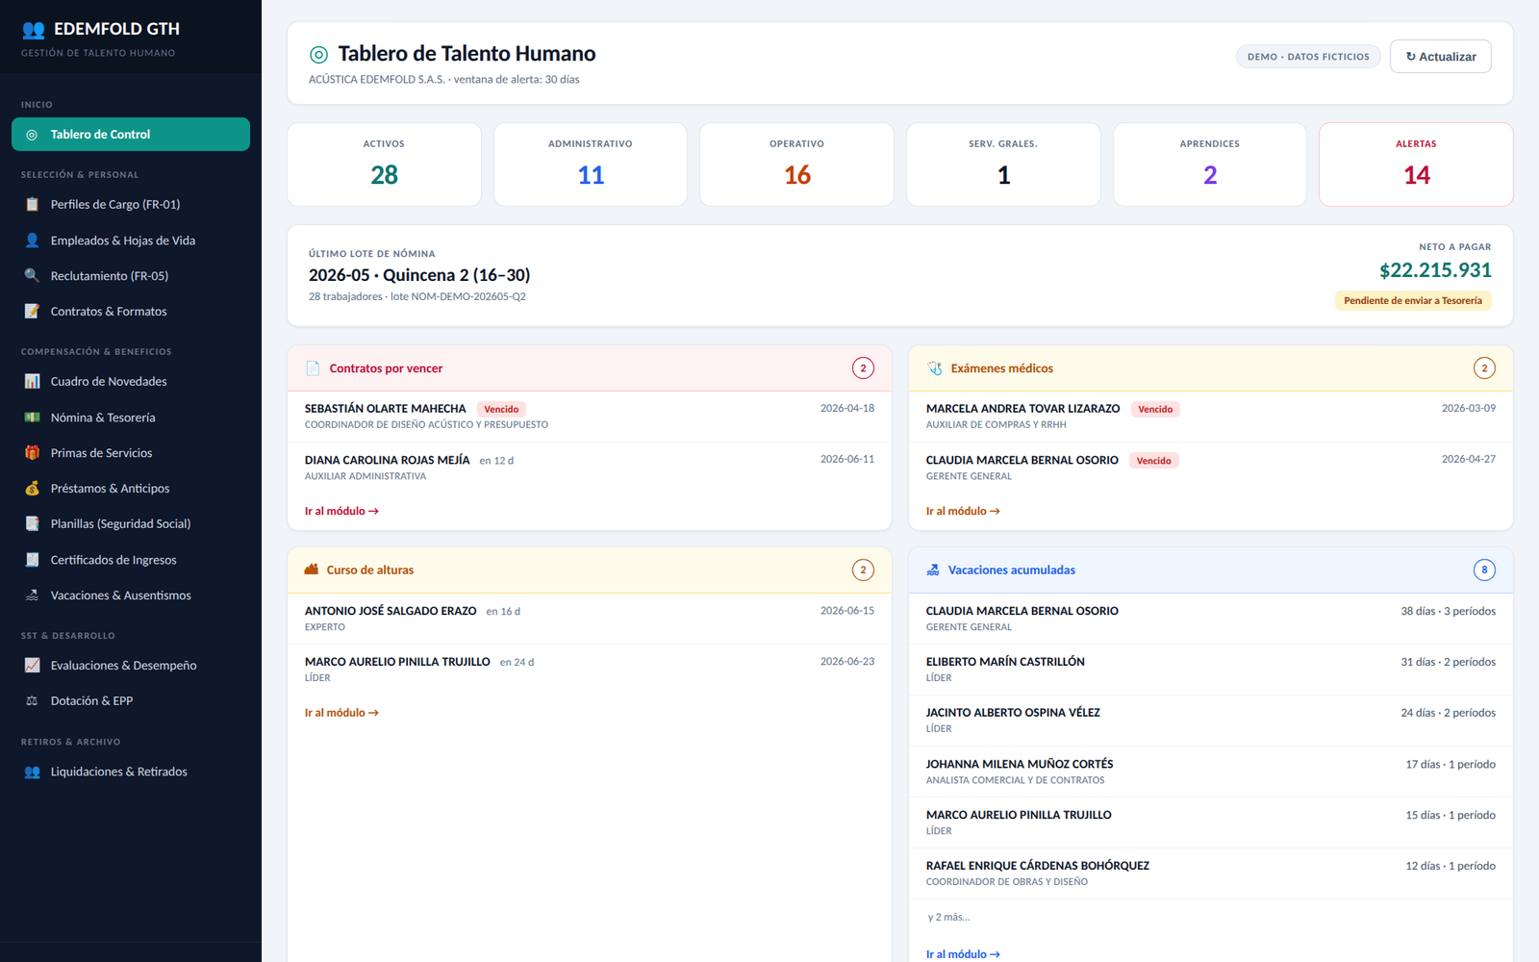Viewport: 1539px width, 962px height.
Task: Click the Préstamos & Anticipos money bag icon
Action: [x=32, y=489]
